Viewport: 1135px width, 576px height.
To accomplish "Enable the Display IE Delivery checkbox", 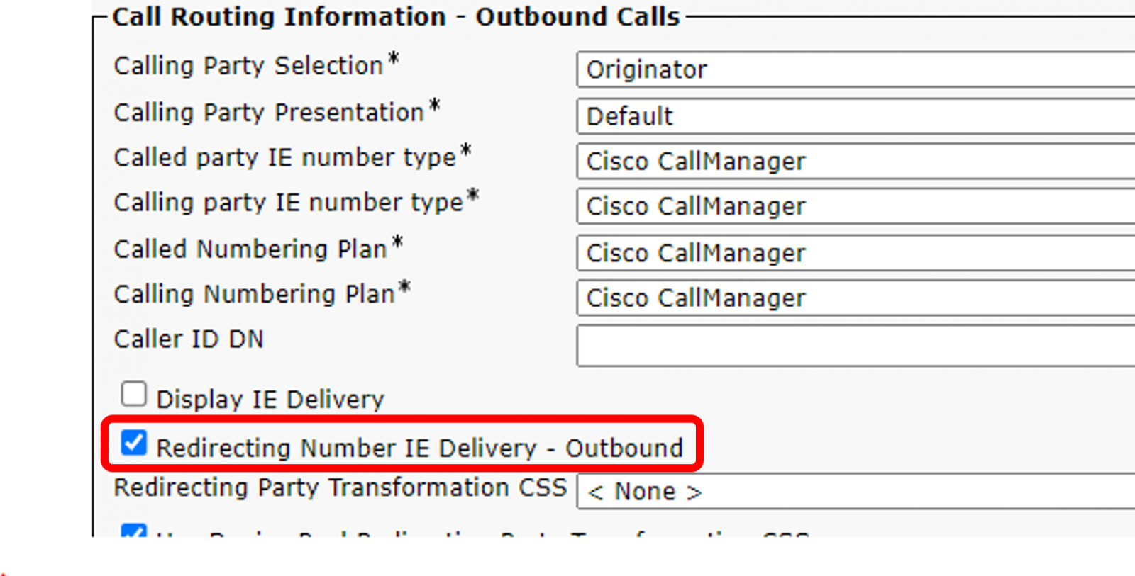I will click(x=133, y=395).
